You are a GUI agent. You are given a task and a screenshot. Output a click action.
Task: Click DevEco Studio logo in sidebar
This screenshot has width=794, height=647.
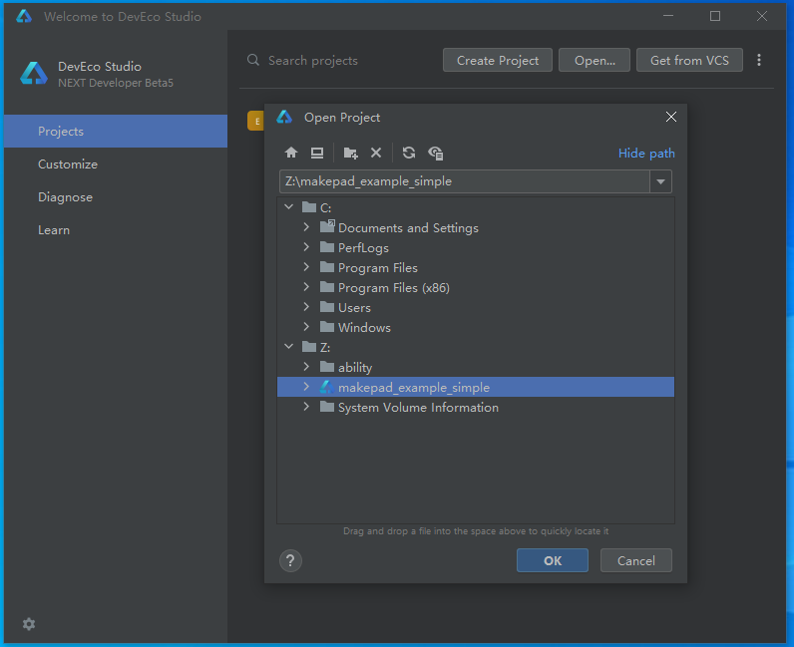(x=34, y=74)
